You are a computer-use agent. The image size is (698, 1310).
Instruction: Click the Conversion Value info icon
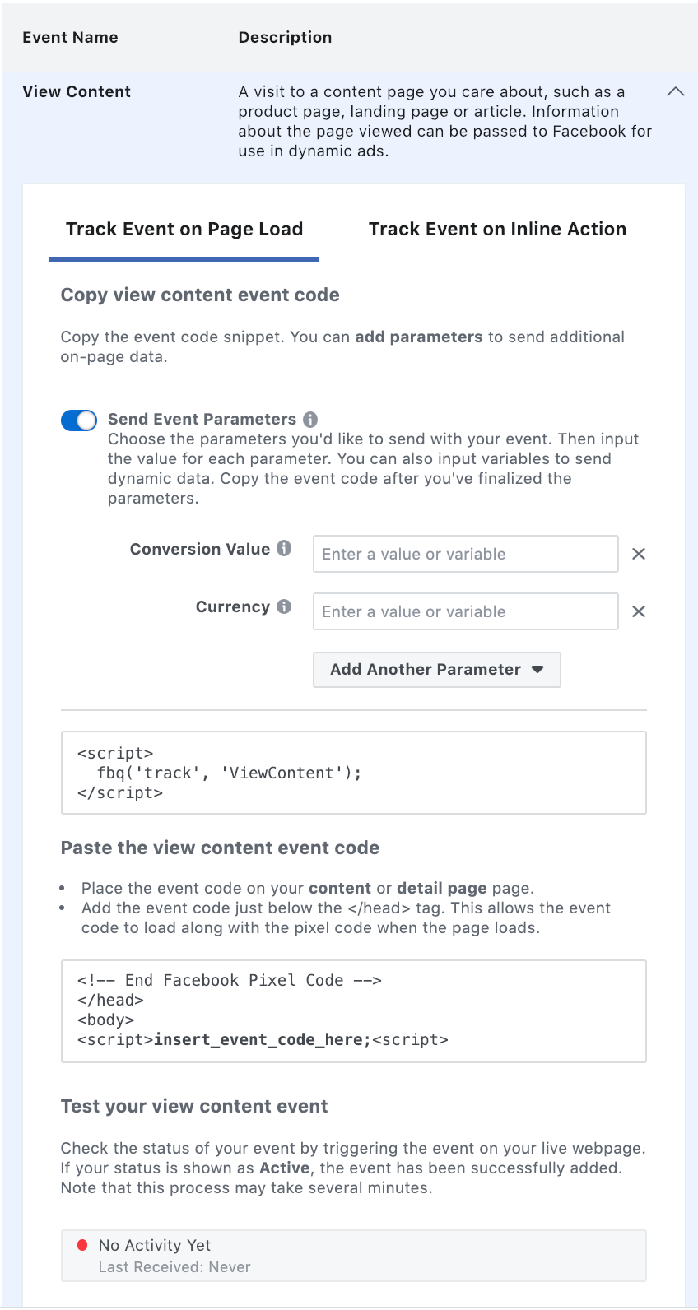[284, 548]
